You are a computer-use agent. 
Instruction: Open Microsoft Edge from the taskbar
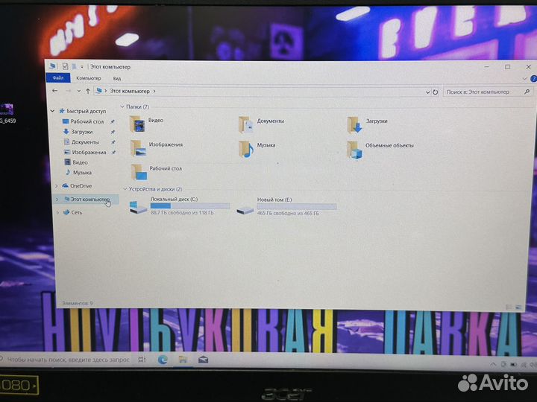[x=163, y=360]
